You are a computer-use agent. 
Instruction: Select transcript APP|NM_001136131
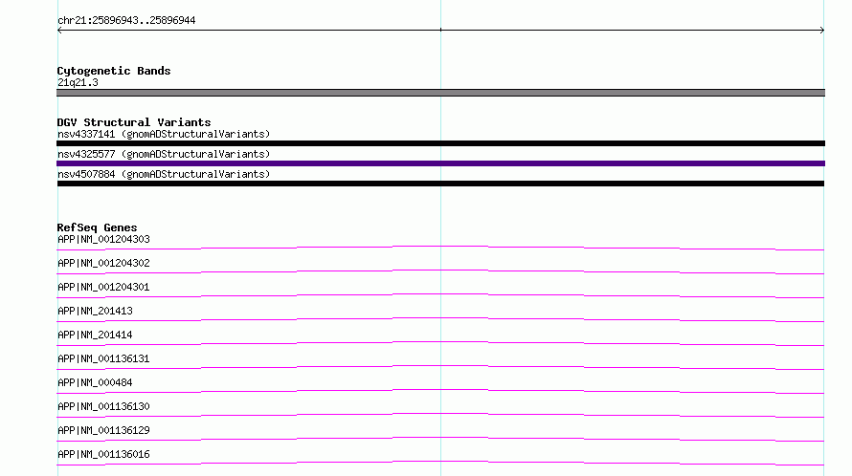pyautogui.click(x=103, y=358)
